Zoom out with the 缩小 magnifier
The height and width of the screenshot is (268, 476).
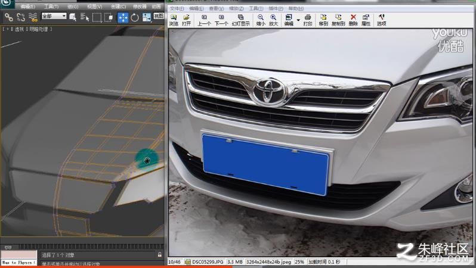pyautogui.click(x=261, y=20)
